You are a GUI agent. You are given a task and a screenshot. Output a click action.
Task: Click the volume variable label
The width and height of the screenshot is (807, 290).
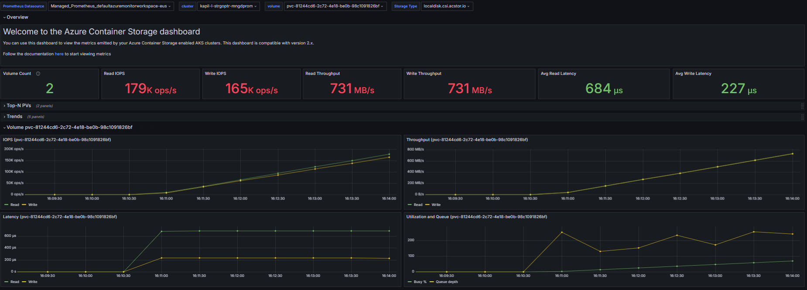coord(274,6)
